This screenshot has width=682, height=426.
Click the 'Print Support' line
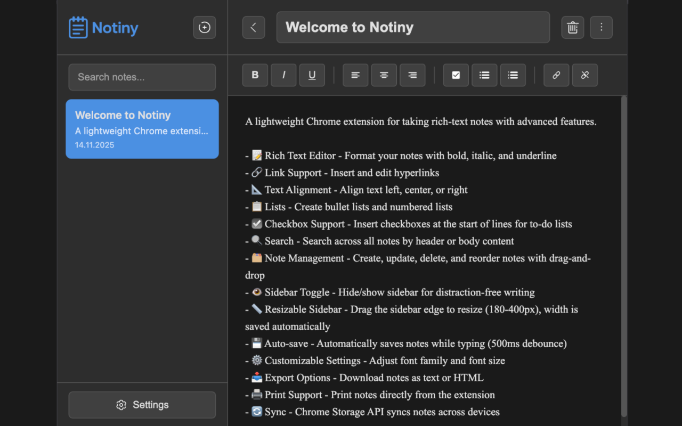pos(370,394)
